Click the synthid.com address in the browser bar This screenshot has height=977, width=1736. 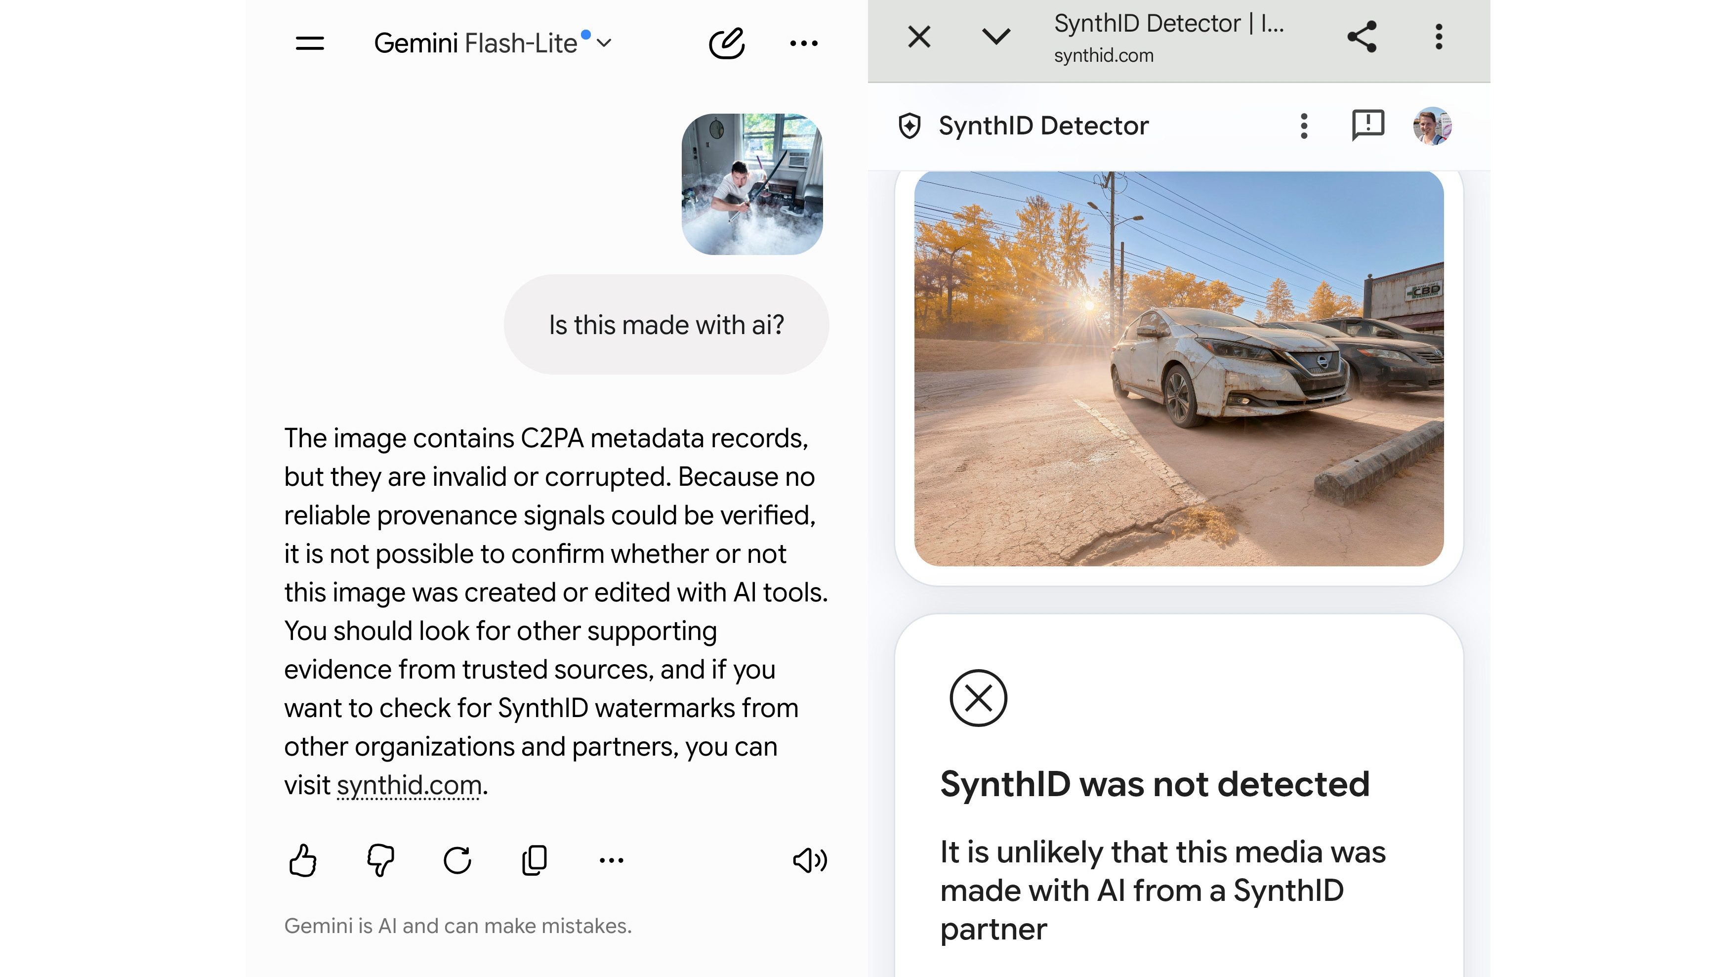(x=1104, y=55)
